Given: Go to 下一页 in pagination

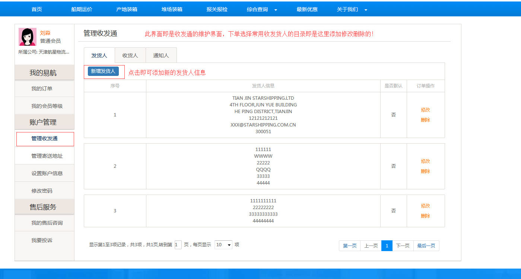Looking at the screenshot, I should click(x=403, y=246).
